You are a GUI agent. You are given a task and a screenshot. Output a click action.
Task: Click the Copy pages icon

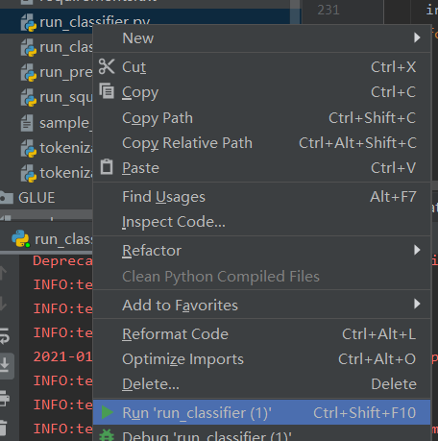[x=107, y=91]
